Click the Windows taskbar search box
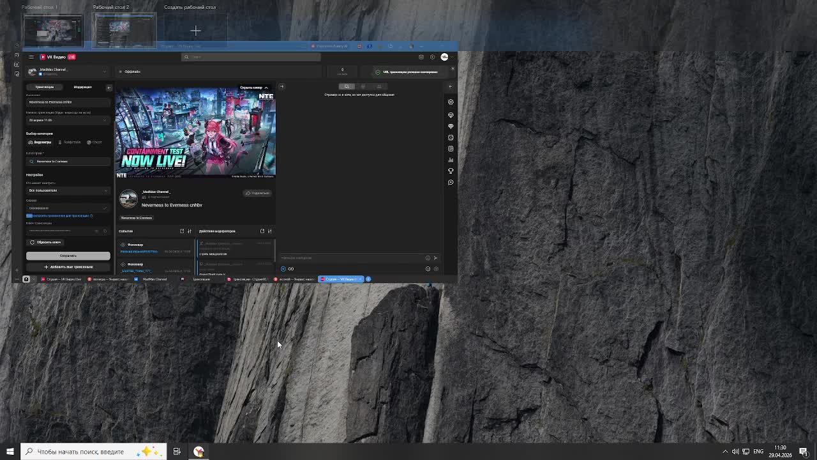 pos(94,452)
